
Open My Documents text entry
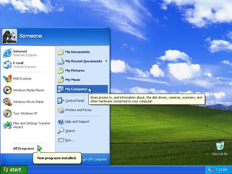tap(77, 52)
